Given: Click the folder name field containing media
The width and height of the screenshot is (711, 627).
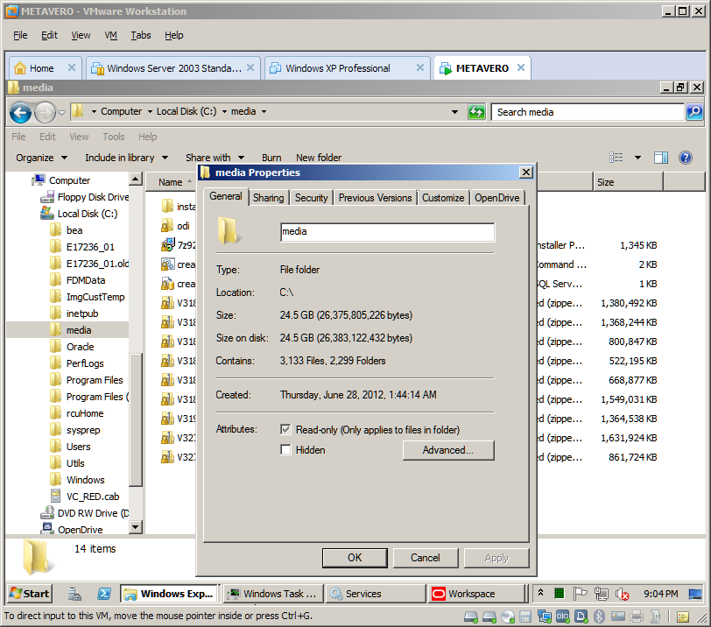Looking at the screenshot, I should point(387,232).
